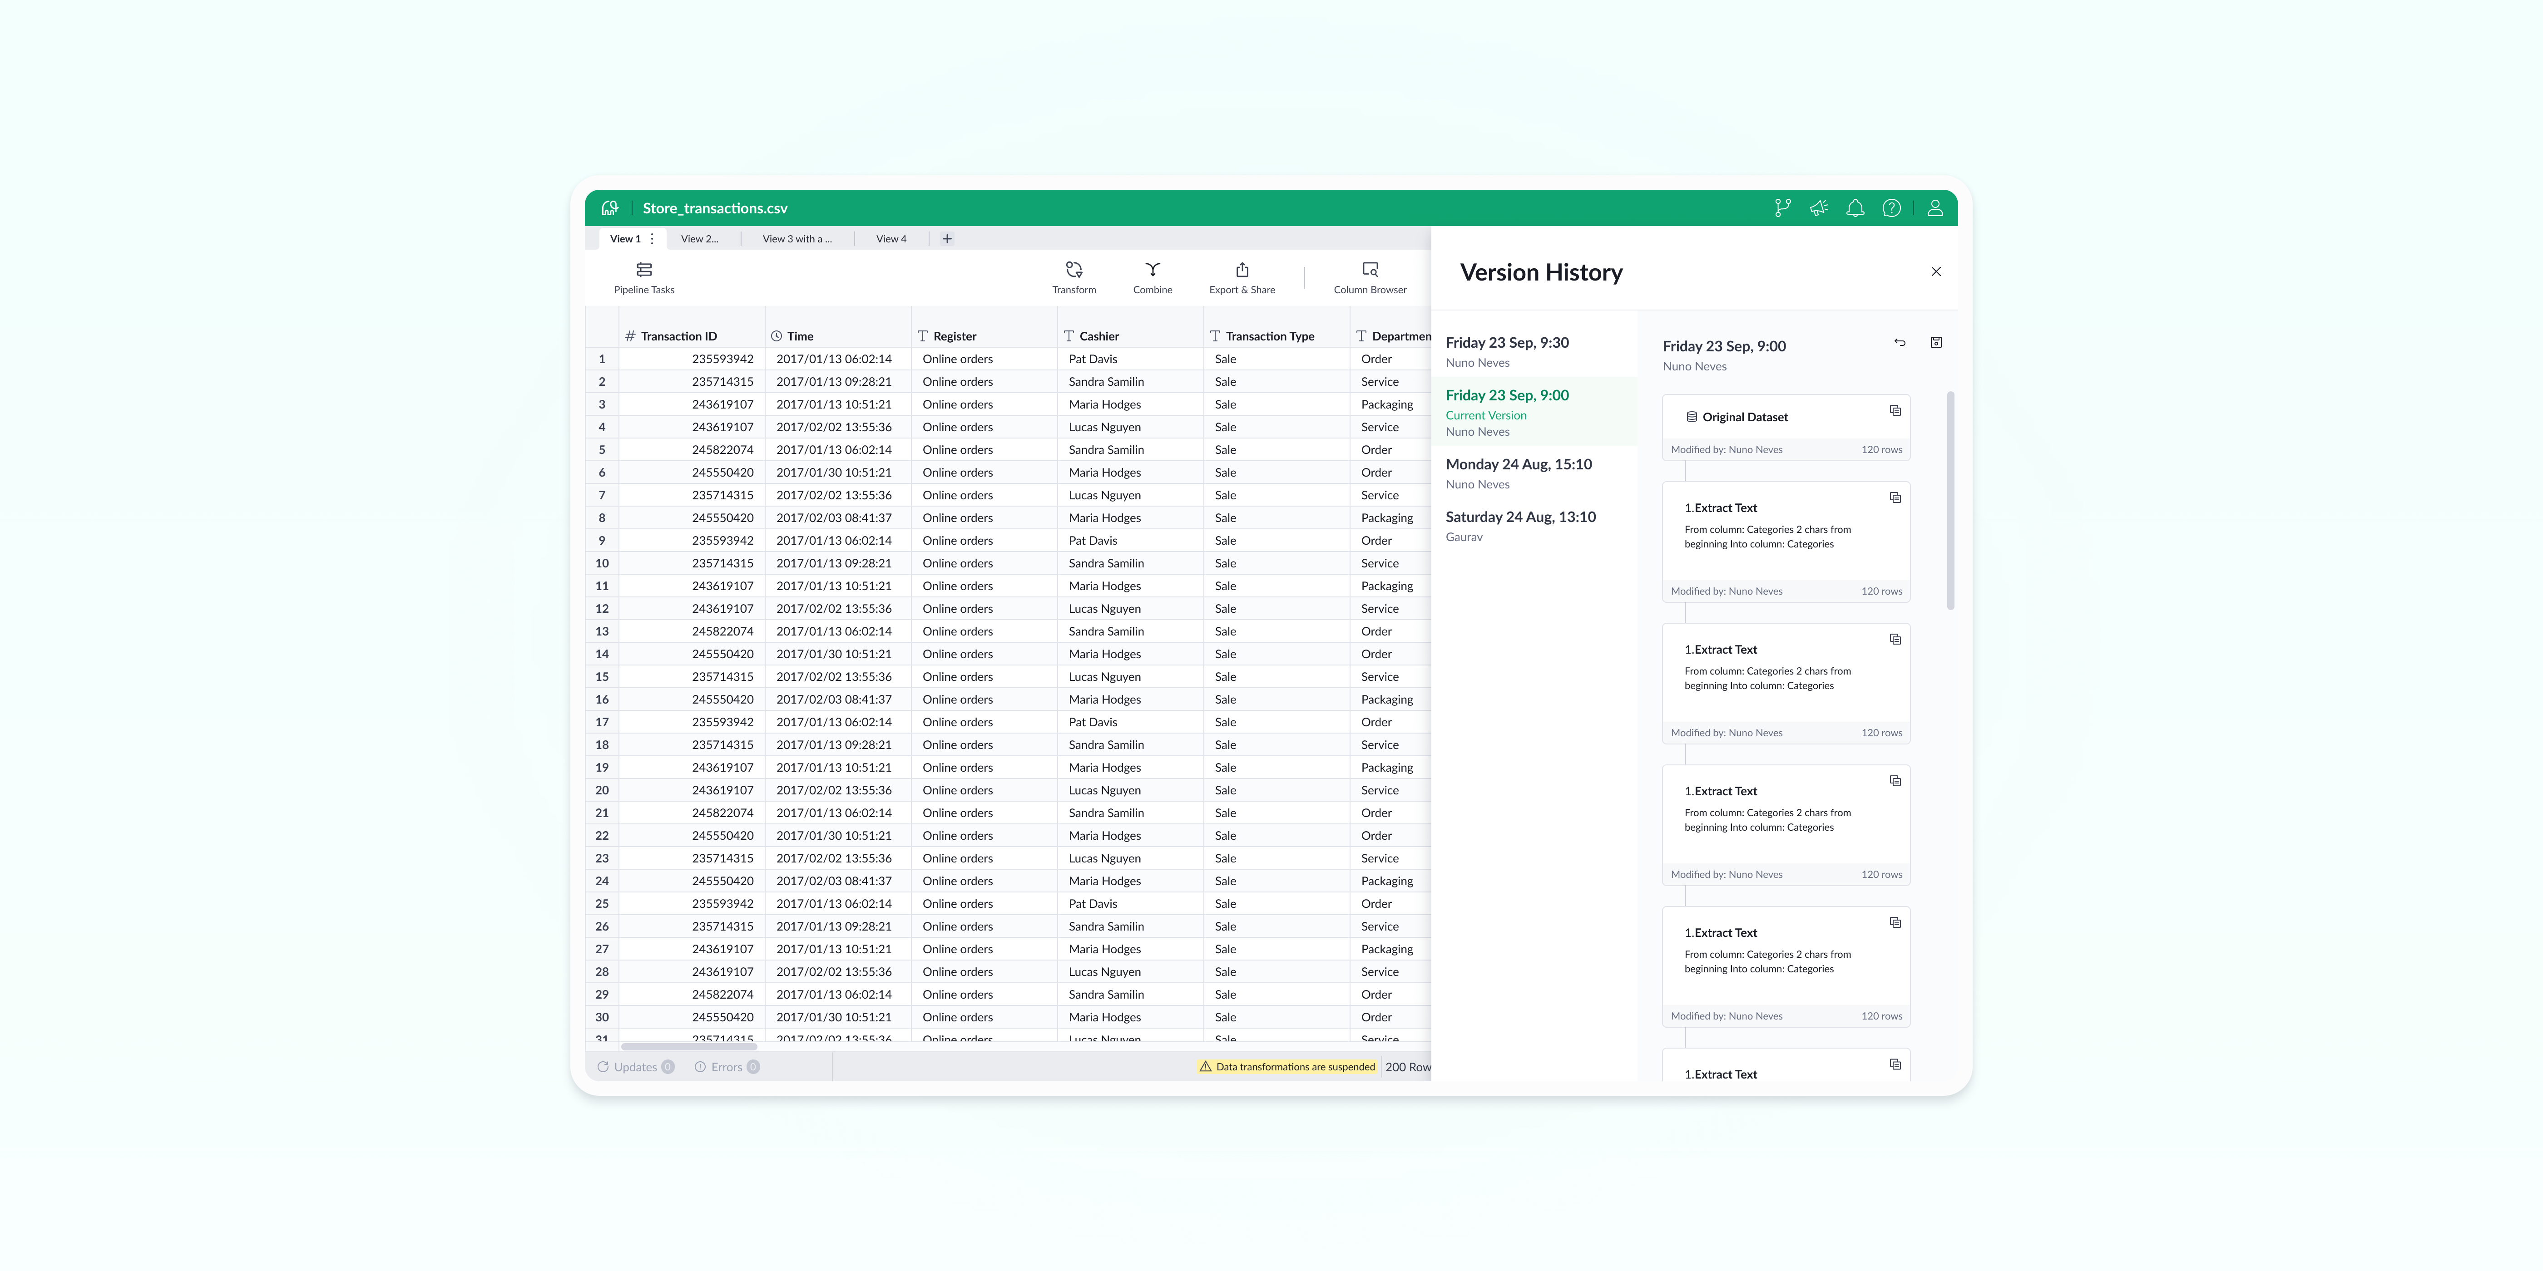Click 'Packaging' cell in row 3

click(x=1391, y=404)
